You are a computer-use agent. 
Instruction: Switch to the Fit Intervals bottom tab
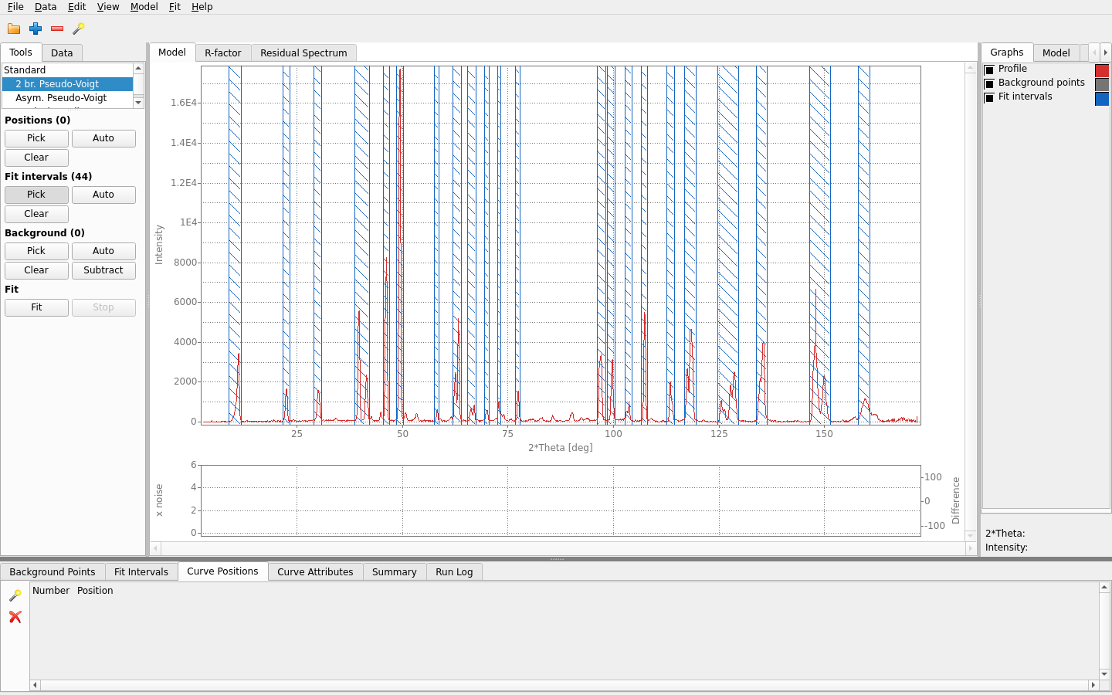coord(141,572)
